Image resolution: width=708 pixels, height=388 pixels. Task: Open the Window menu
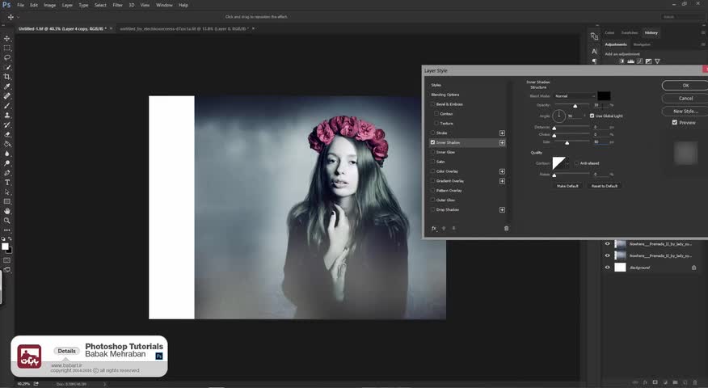(164, 5)
